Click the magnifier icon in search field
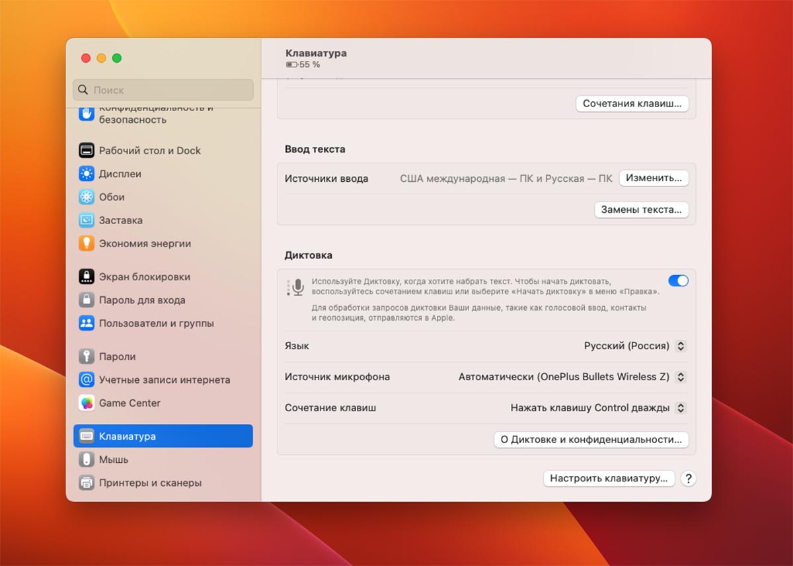 (x=83, y=90)
